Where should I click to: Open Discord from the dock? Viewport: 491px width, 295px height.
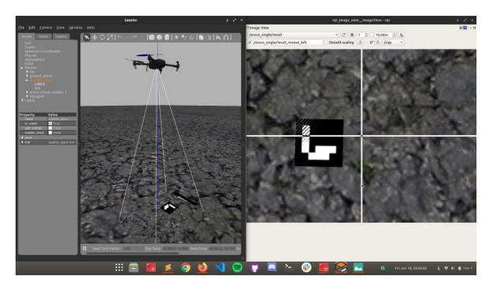click(x=272, y=267)
